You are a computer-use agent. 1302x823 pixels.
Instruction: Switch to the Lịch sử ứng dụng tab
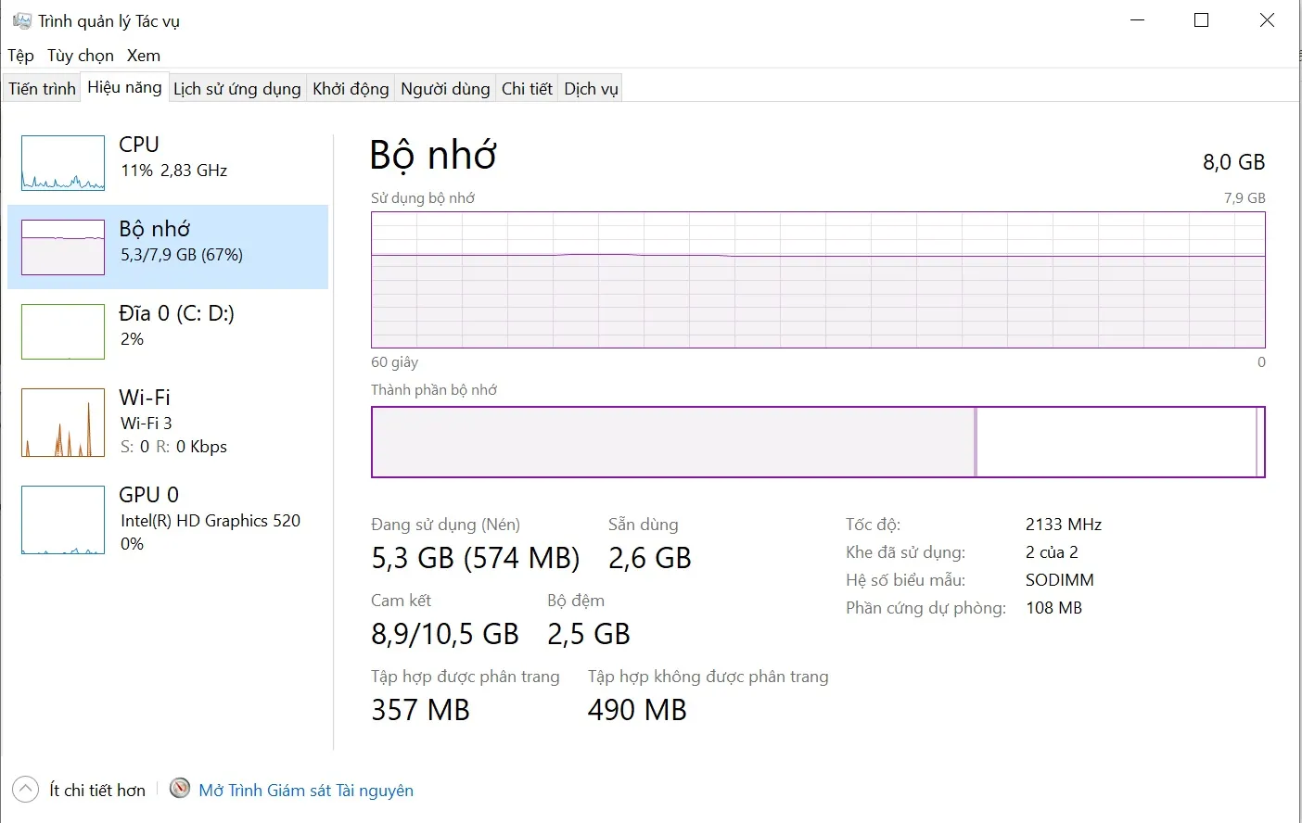(237, 89)
